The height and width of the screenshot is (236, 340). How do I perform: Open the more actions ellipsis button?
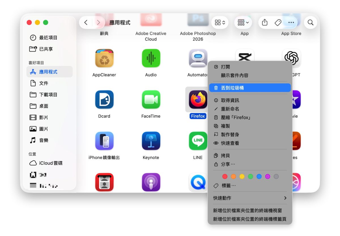tap(291, 22)
